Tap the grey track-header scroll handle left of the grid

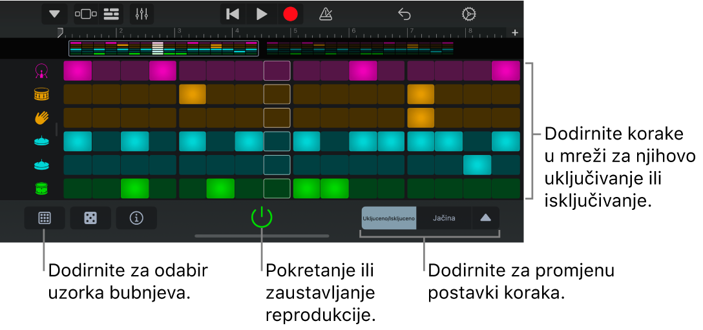pyautogui.click(x=56, y=129)
